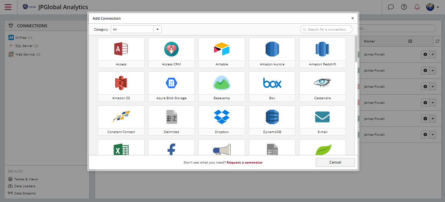Click the connector list vertical scrollbar
445x202 pixels.
[x=356, y=49]
